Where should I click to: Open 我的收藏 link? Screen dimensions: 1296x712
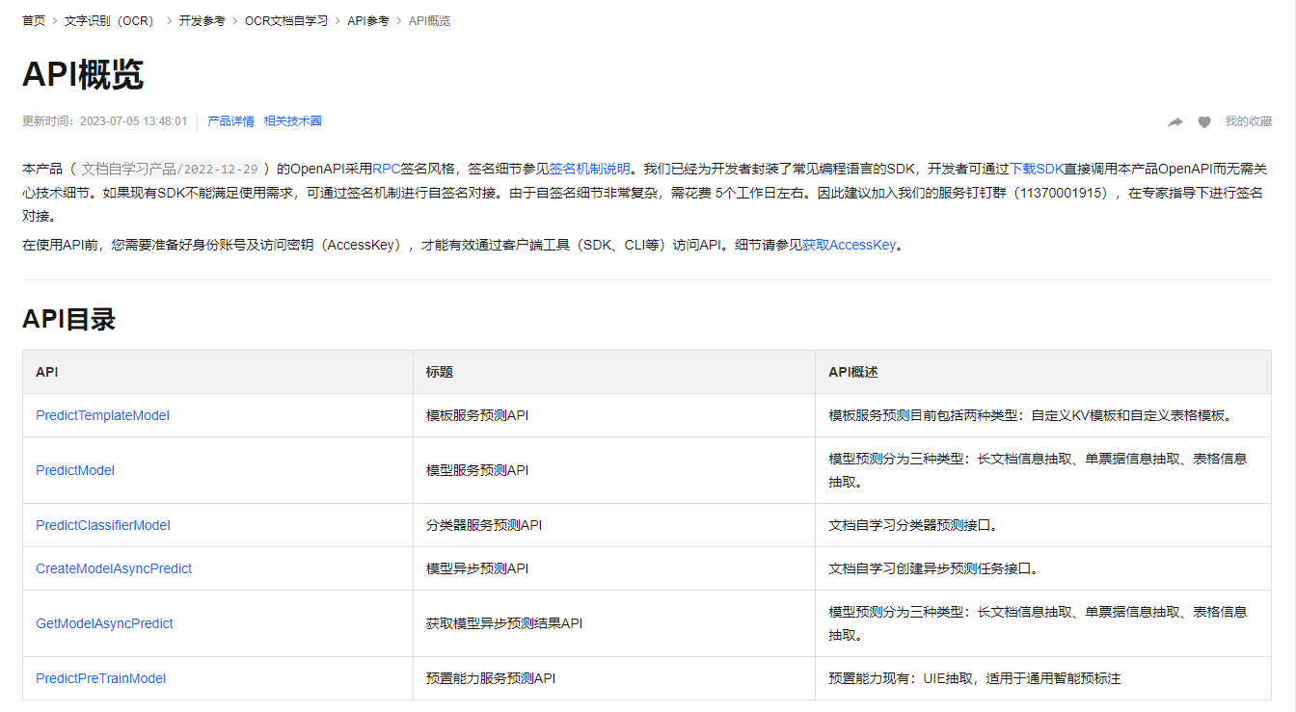[1249, 121]
